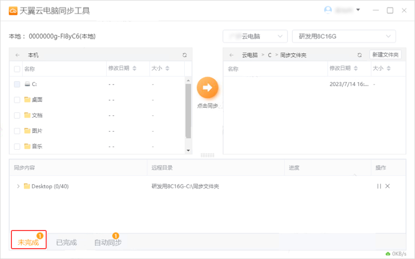Click the dotted panel splitter handle
415x259 pixels.
point(208,155)
